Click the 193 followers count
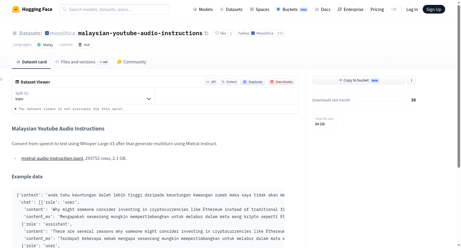 point(280,33)
